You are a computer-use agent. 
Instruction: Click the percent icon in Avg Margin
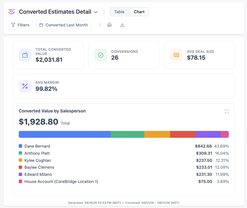click(x=25, y=86)
